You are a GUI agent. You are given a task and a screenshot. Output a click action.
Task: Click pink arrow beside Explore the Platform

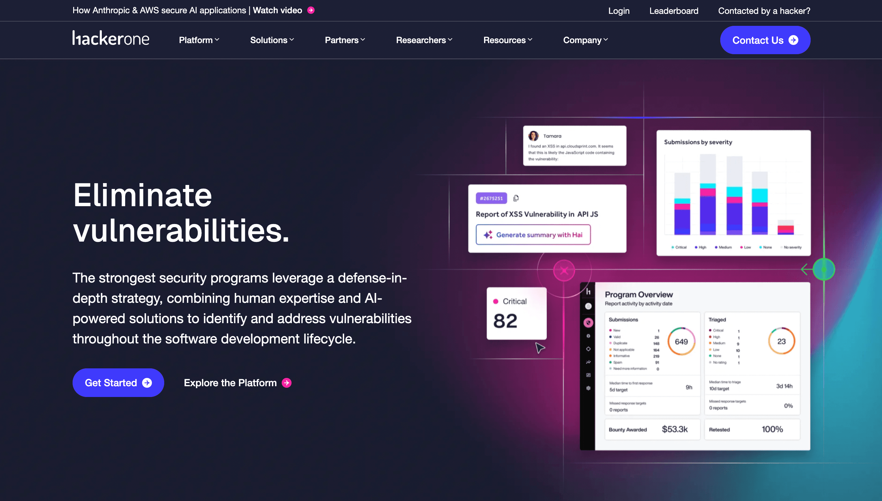coord(286,383)
